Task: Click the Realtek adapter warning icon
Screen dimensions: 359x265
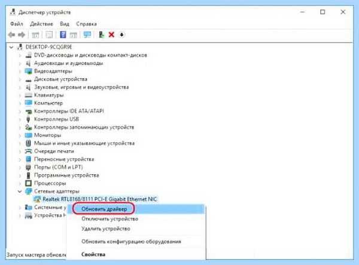Action: tap(37, 199)
